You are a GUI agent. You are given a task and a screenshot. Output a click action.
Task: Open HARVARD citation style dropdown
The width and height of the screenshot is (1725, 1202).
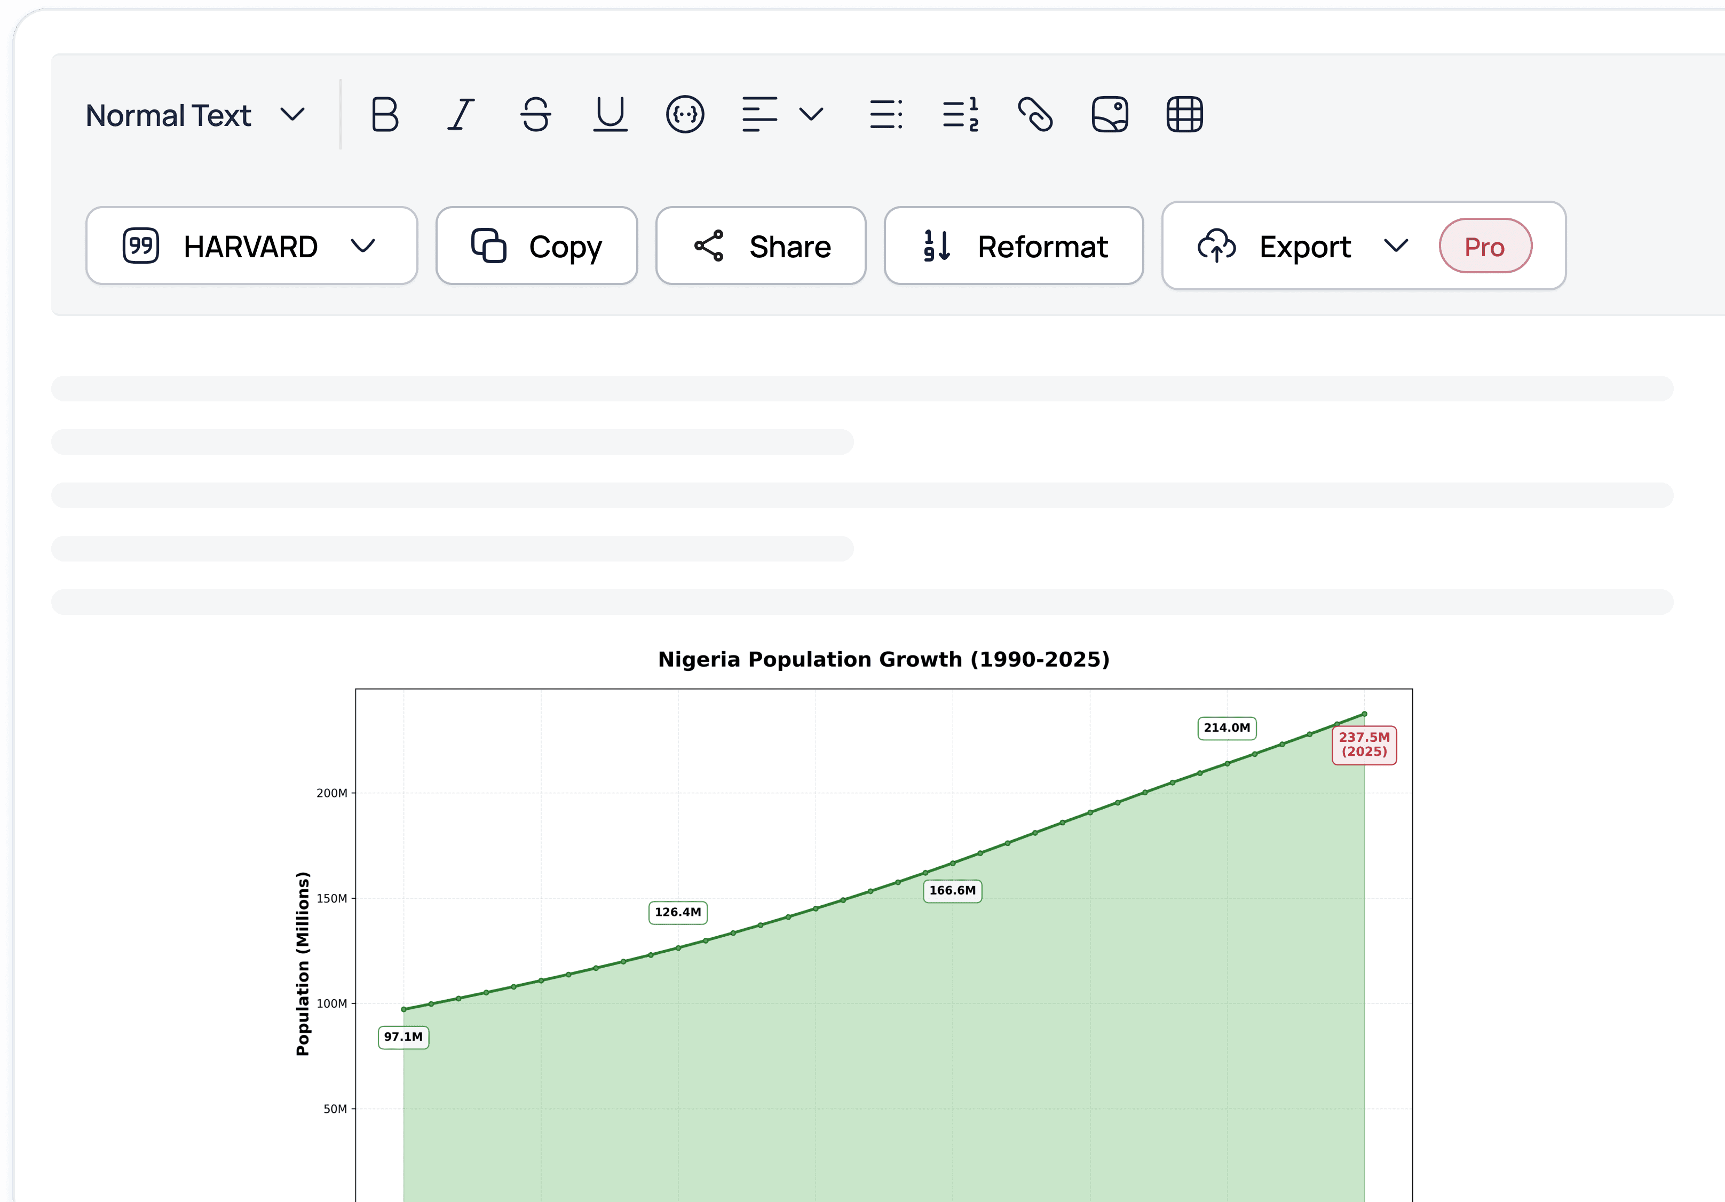251,247
